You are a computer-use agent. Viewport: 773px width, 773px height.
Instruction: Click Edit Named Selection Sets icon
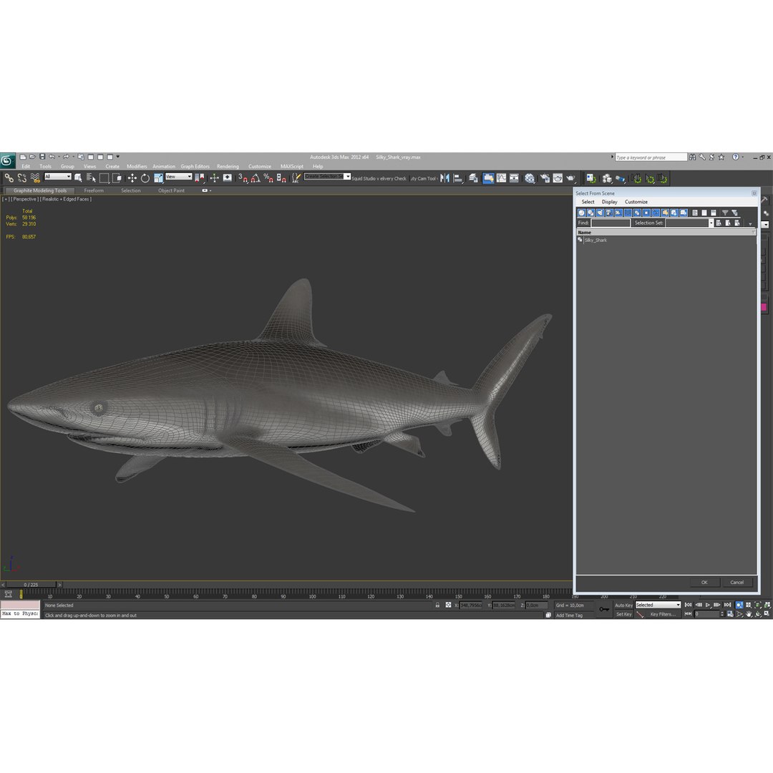click(296, 178)
